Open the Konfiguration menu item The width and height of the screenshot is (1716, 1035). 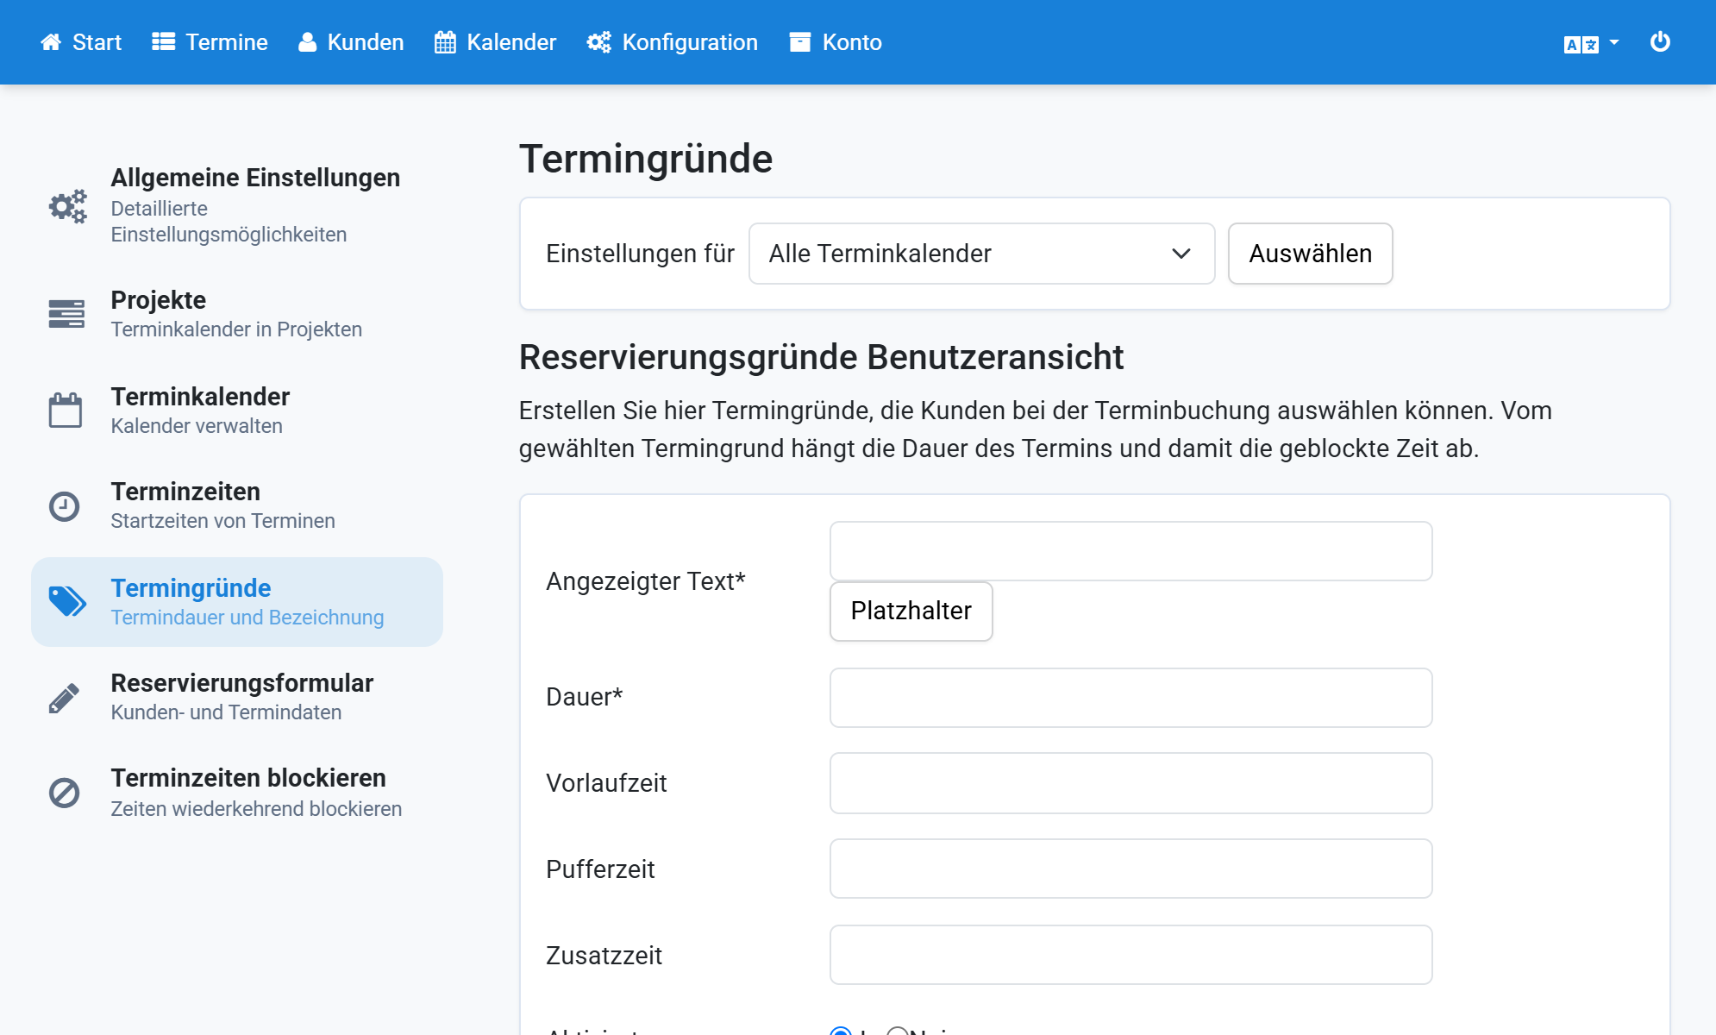(x=673, y=42)
